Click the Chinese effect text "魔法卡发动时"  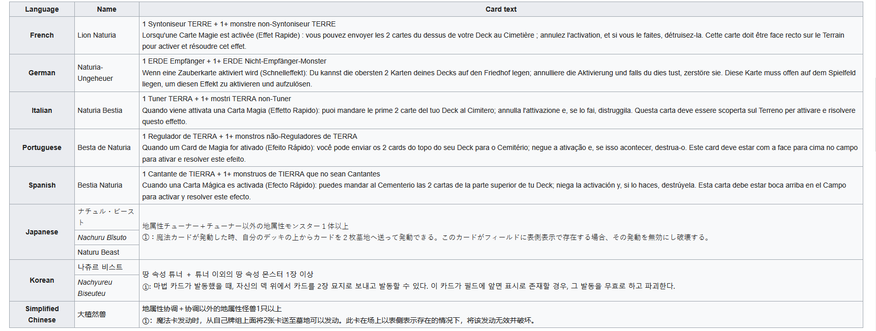(338, 320)
